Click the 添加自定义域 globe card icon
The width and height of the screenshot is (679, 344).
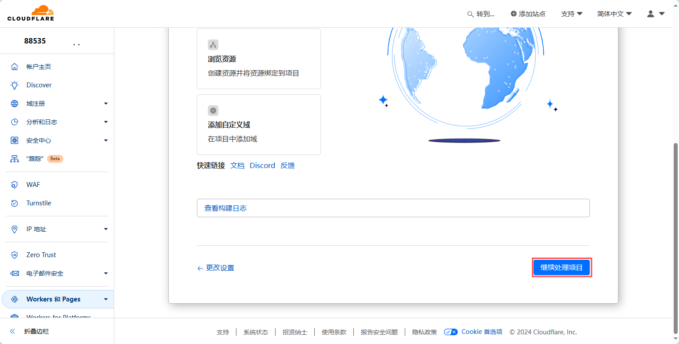pyautogui.click(x=213, y=111)
